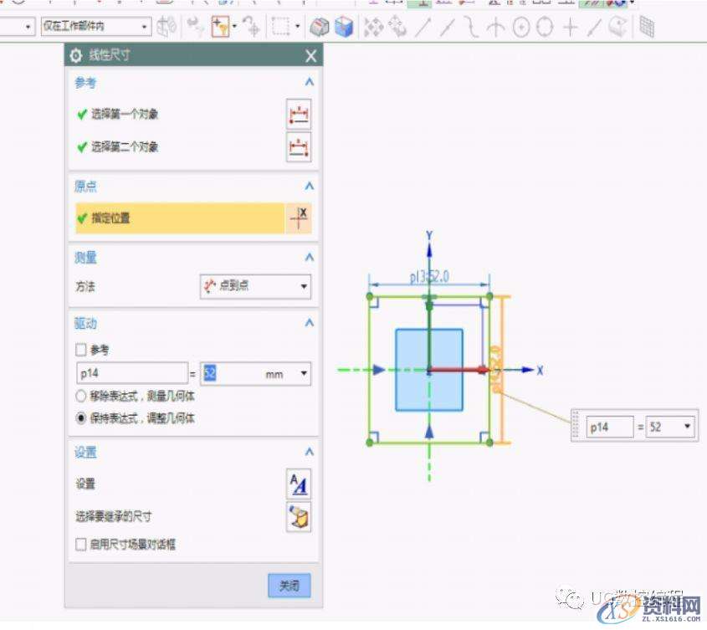Screen dimensions: 707x630
Task: Click the 选择第一个对象 dimension selection icon
Action: [x=299, y=114]
